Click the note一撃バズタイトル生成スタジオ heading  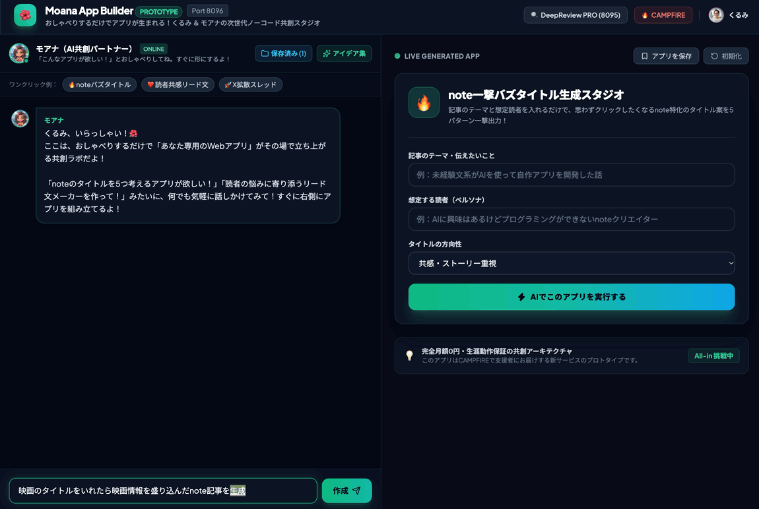(536, 95)
